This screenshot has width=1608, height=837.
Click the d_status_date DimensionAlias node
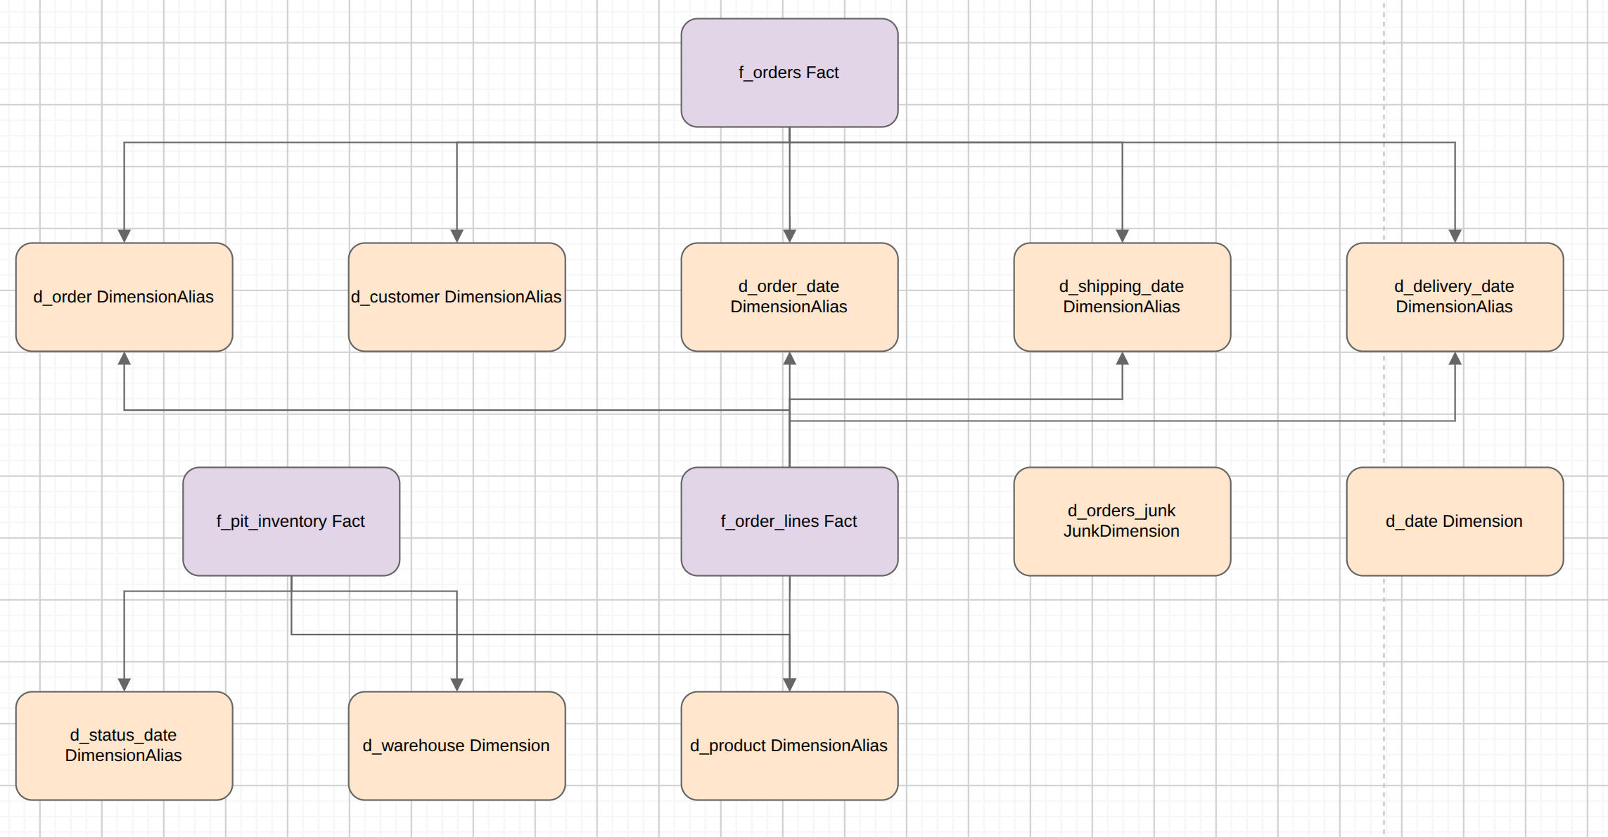(x=124, y=746)
